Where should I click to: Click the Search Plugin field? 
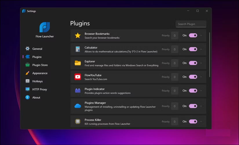[x=191, y=24]
